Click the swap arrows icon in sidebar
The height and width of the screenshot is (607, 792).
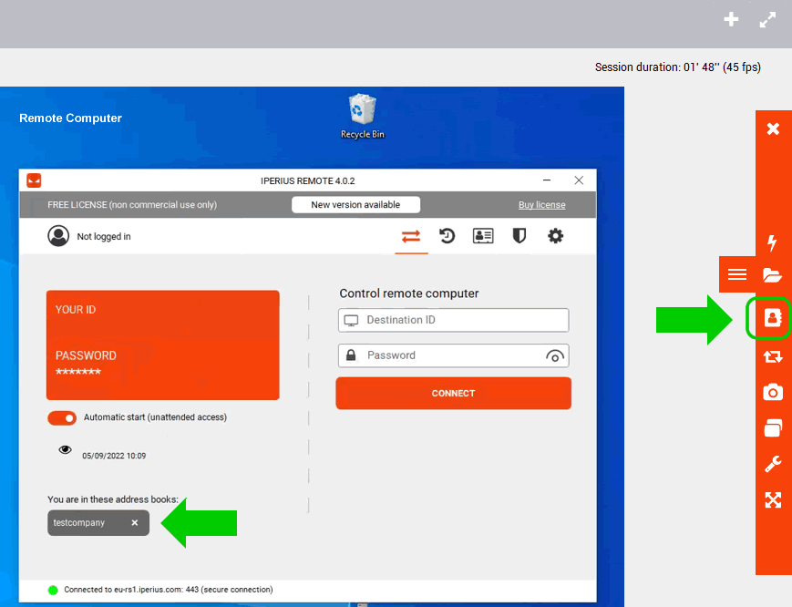click(773, 356)
